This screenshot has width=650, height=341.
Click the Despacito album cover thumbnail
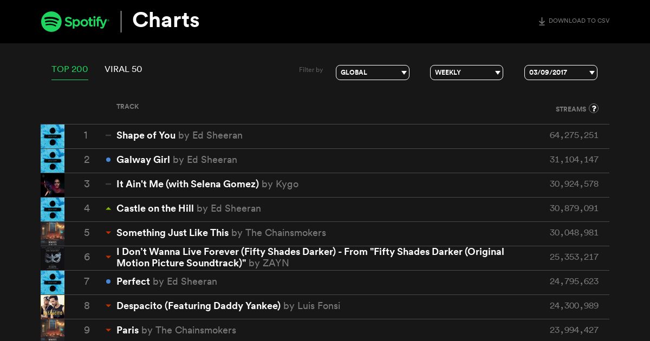(53, 307)
